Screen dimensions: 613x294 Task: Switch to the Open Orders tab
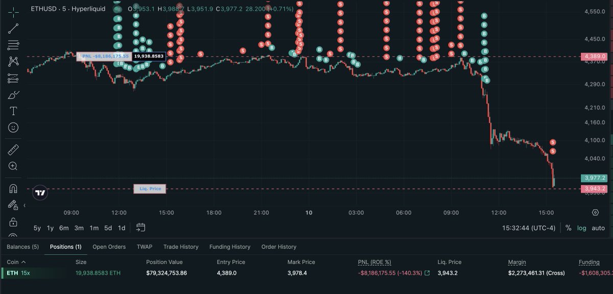(109, 247)
